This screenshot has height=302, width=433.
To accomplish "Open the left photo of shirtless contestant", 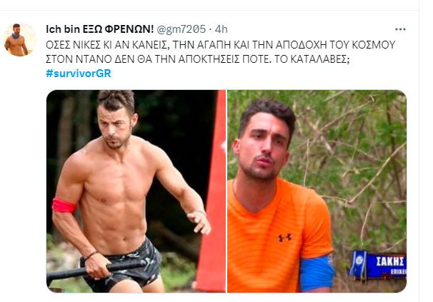I will tap(136, 191).
